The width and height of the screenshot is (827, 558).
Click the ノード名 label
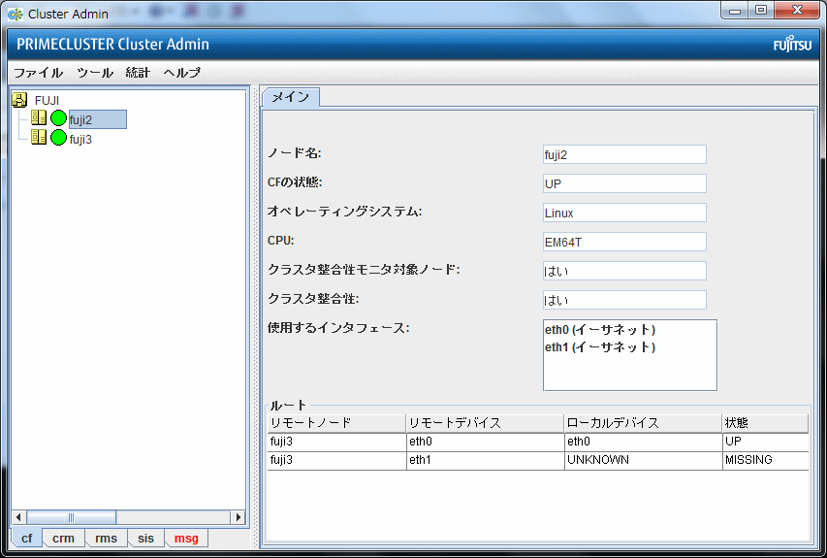click(x=295, y=153)
